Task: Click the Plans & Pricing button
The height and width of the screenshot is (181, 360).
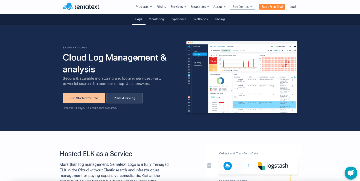Action: [x=125, y=98]
